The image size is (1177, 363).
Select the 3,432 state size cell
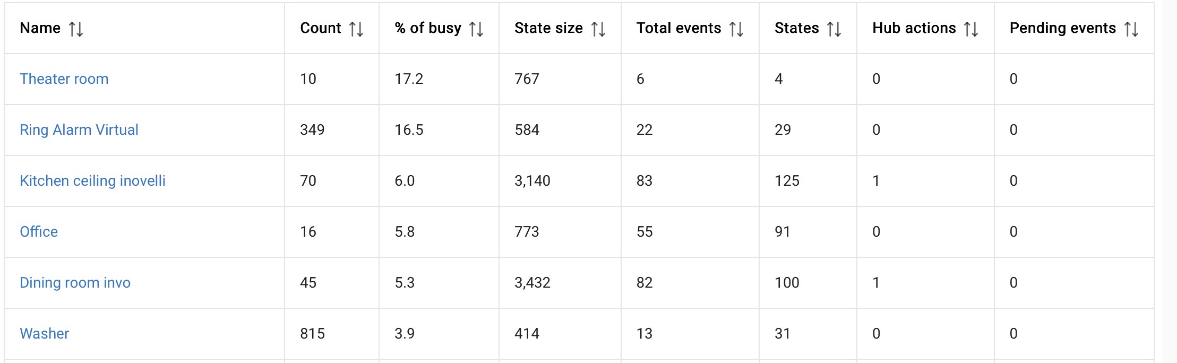click(532, 283)
